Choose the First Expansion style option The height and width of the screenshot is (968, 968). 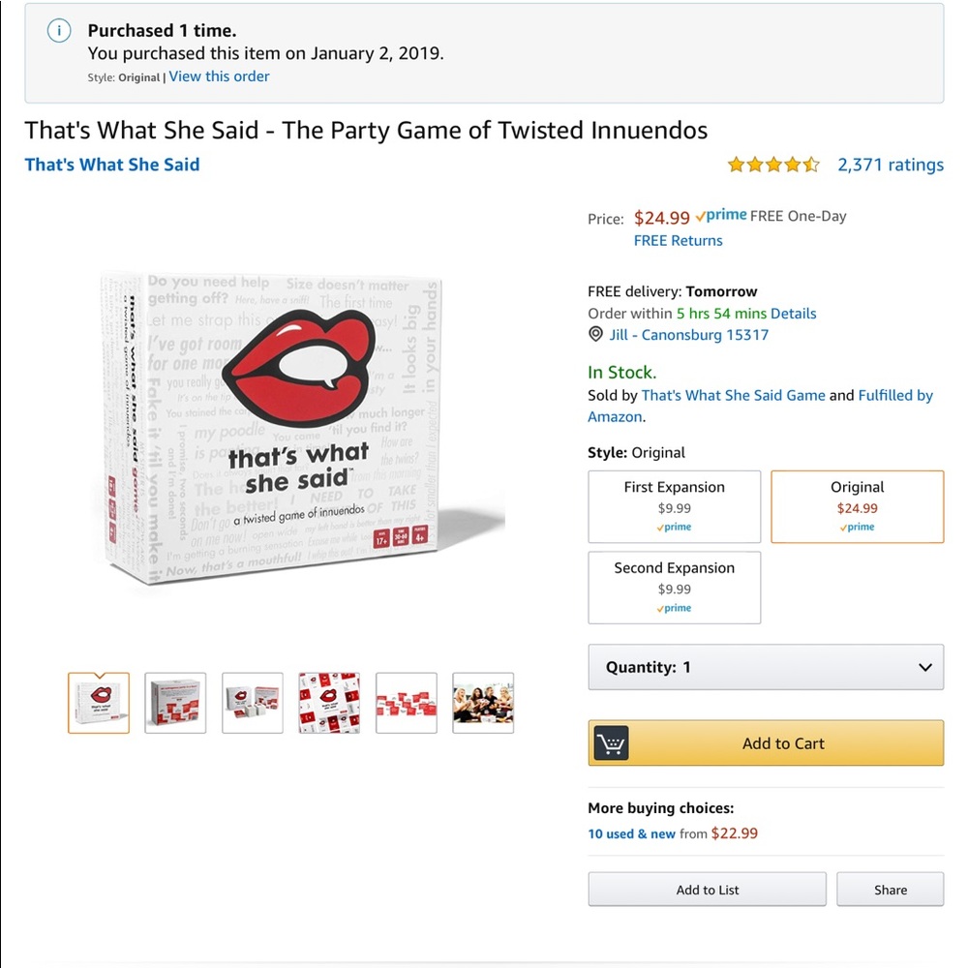coord(675,506)
